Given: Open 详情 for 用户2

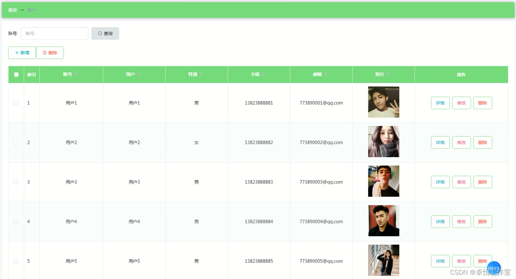Looking at the screenshot, I should 440,142.
